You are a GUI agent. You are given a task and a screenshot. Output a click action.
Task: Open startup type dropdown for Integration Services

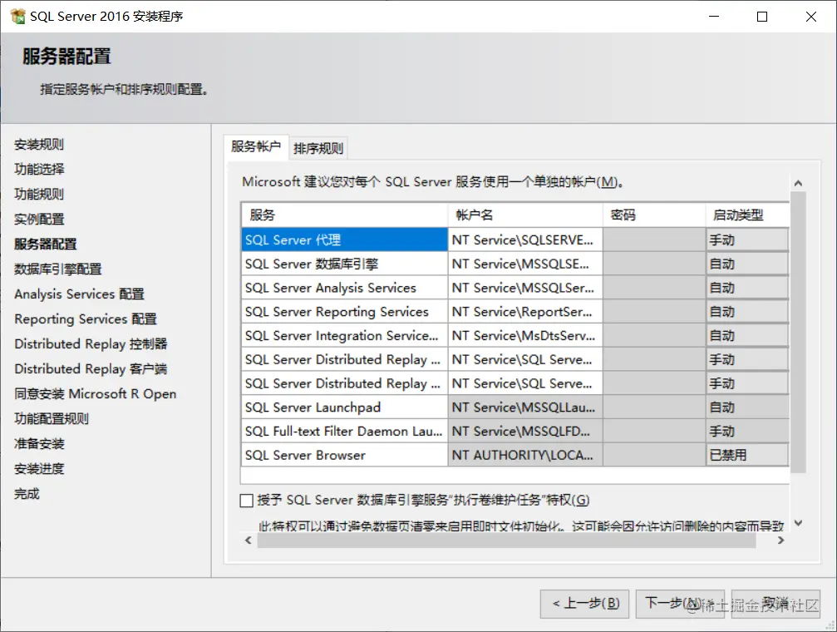coord(747,335)
